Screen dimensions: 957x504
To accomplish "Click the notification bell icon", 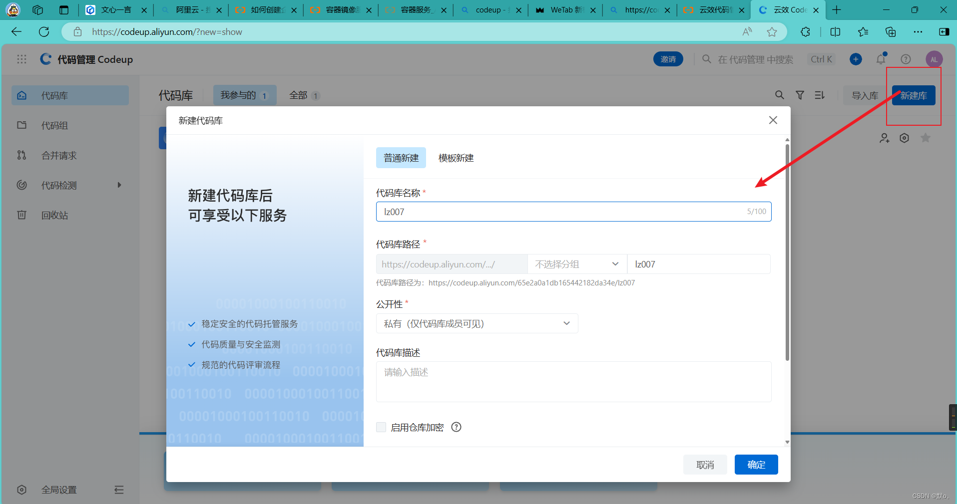I will pos(881,59).
